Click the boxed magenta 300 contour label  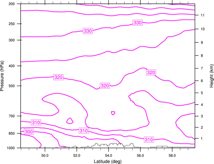pyautogui.click(x=29, y=132)
